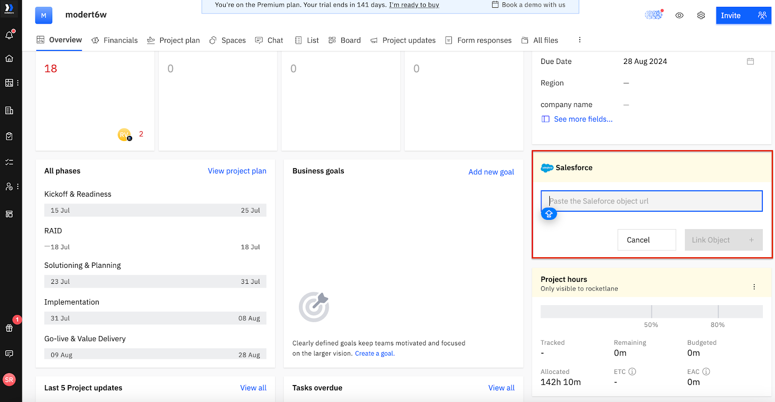Click the Create a goal link
Screen dimensions: 775x402
tap(374, 354)
